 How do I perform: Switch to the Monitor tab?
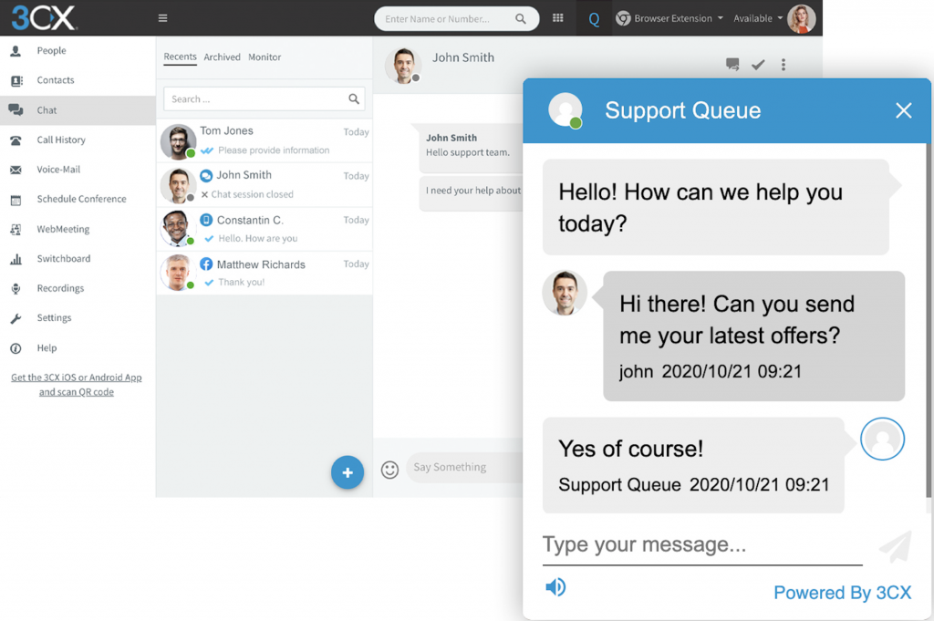[265, 57]
